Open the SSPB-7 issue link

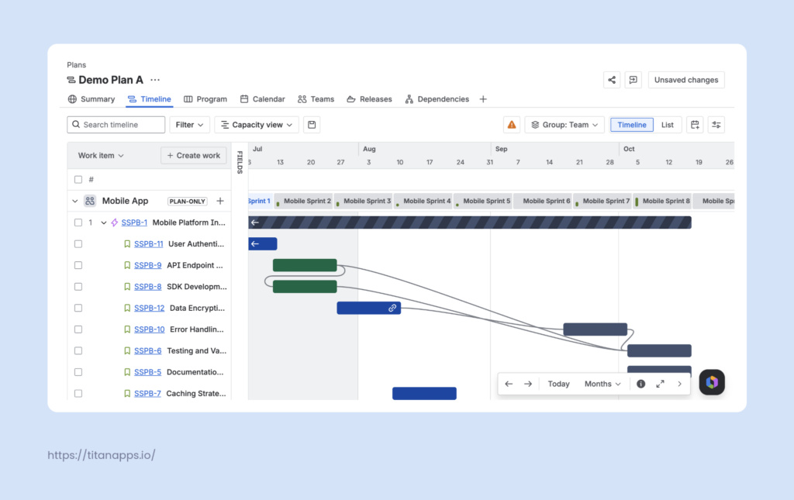coord(147,393)
